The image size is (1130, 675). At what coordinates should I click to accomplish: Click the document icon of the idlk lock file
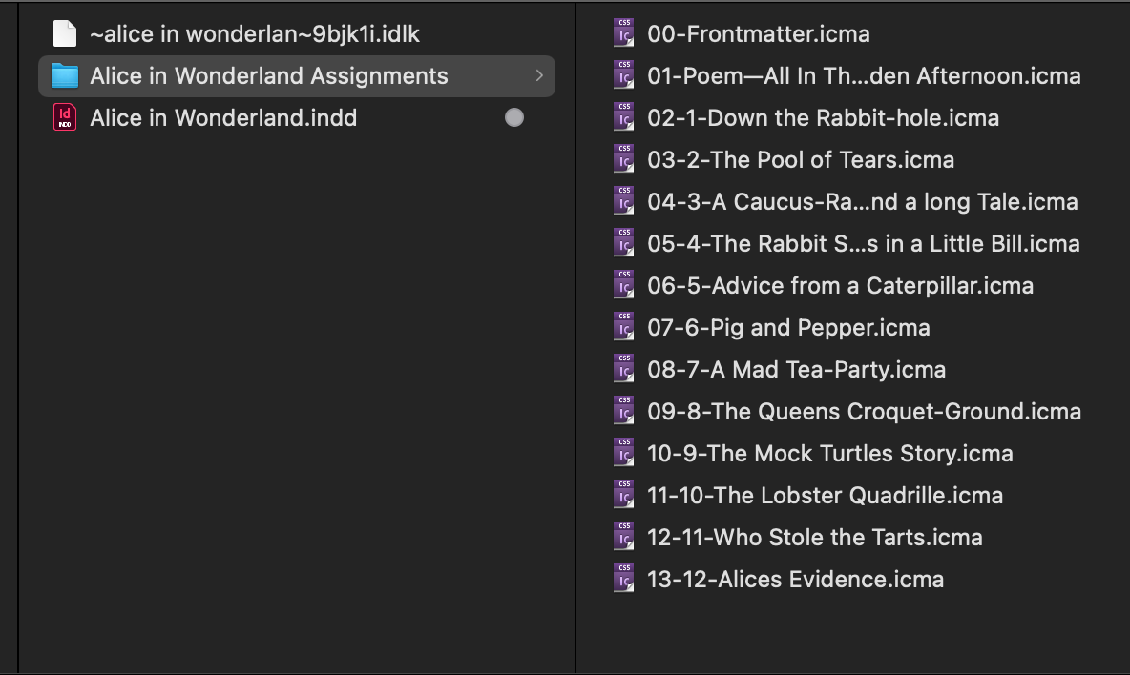(x=63, y=31)
